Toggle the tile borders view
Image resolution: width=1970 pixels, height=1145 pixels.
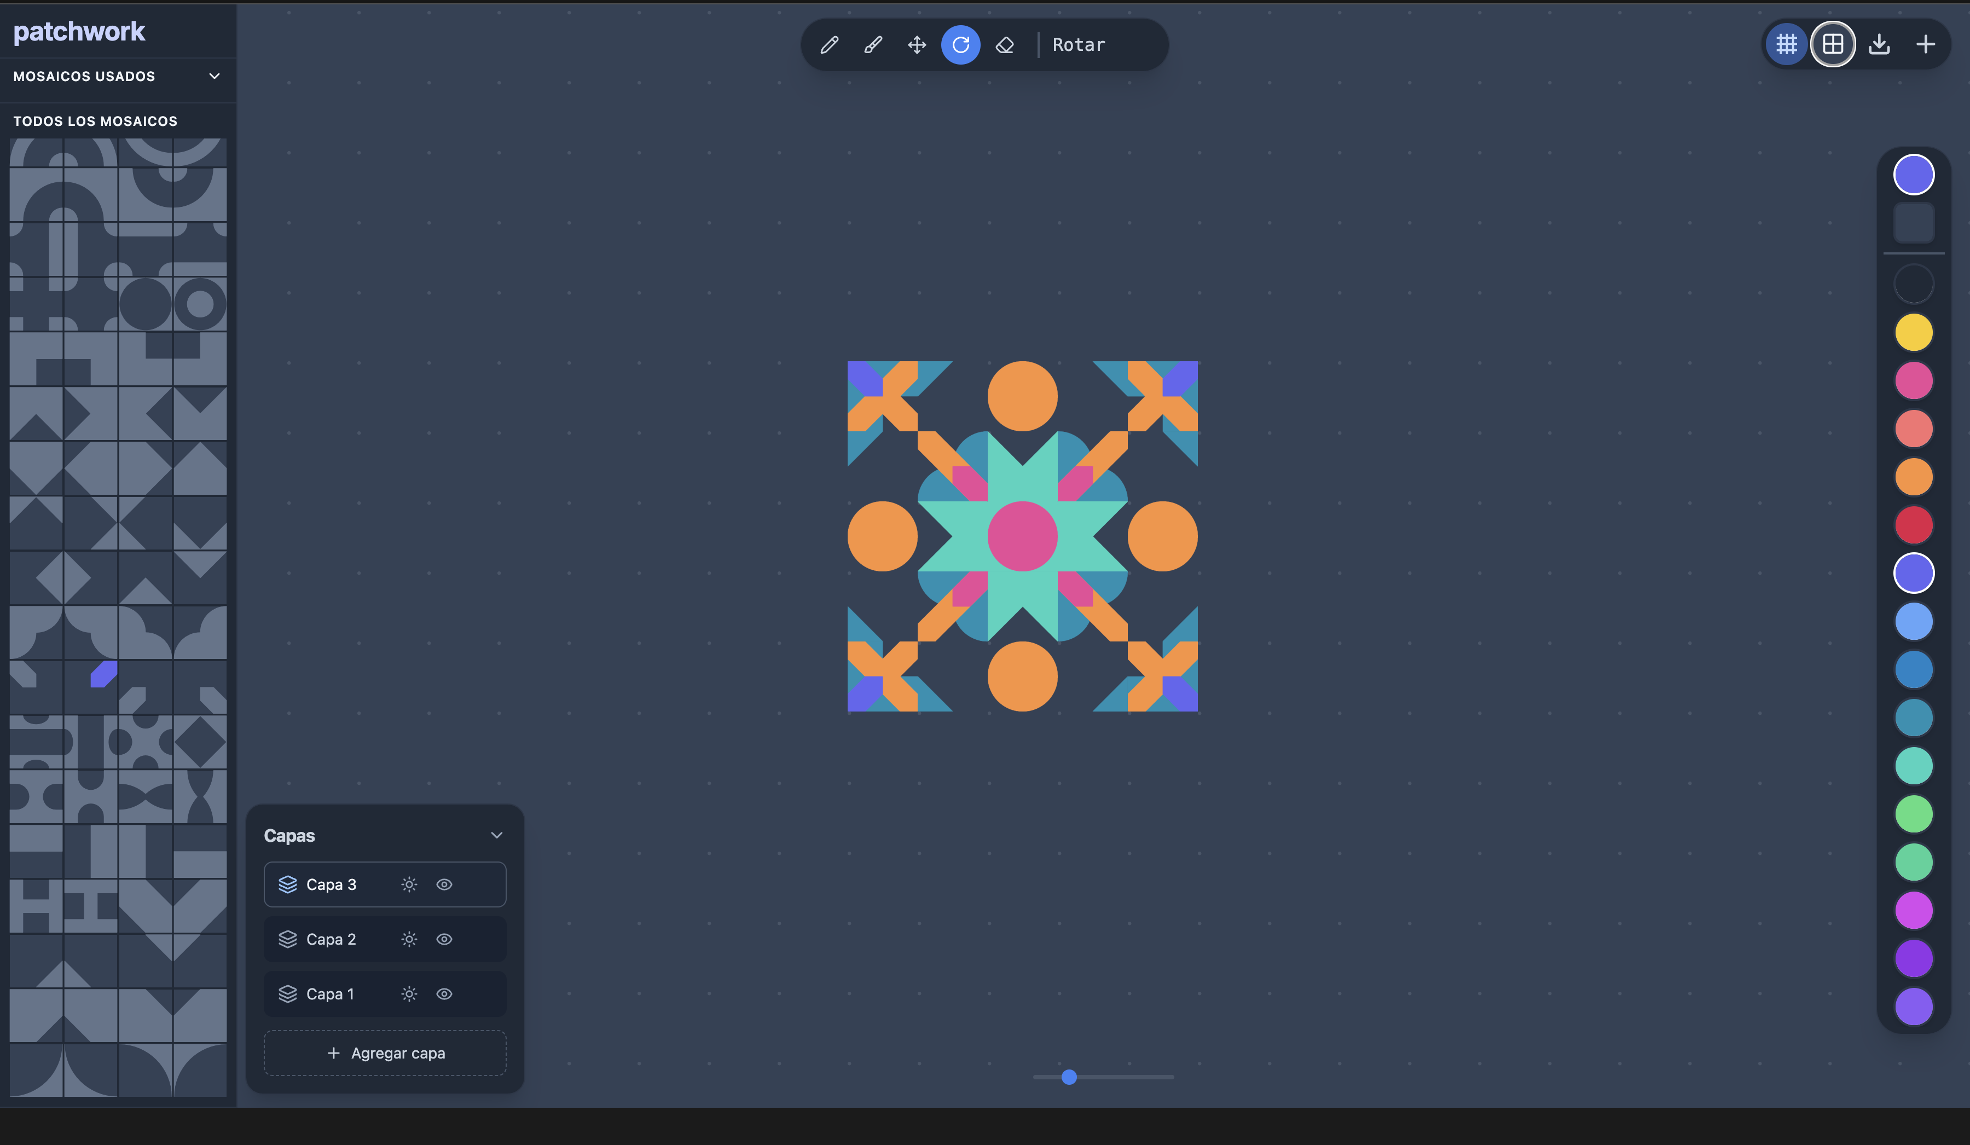(1833, 44)
